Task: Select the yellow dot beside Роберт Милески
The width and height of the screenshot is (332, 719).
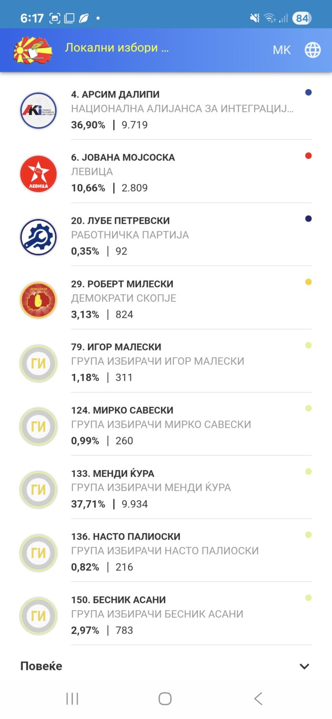Action: point(308,282)
